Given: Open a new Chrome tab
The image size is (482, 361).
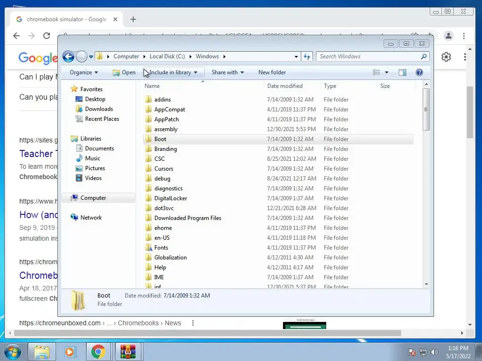Looking at the screenshot, I should (133, 19).
